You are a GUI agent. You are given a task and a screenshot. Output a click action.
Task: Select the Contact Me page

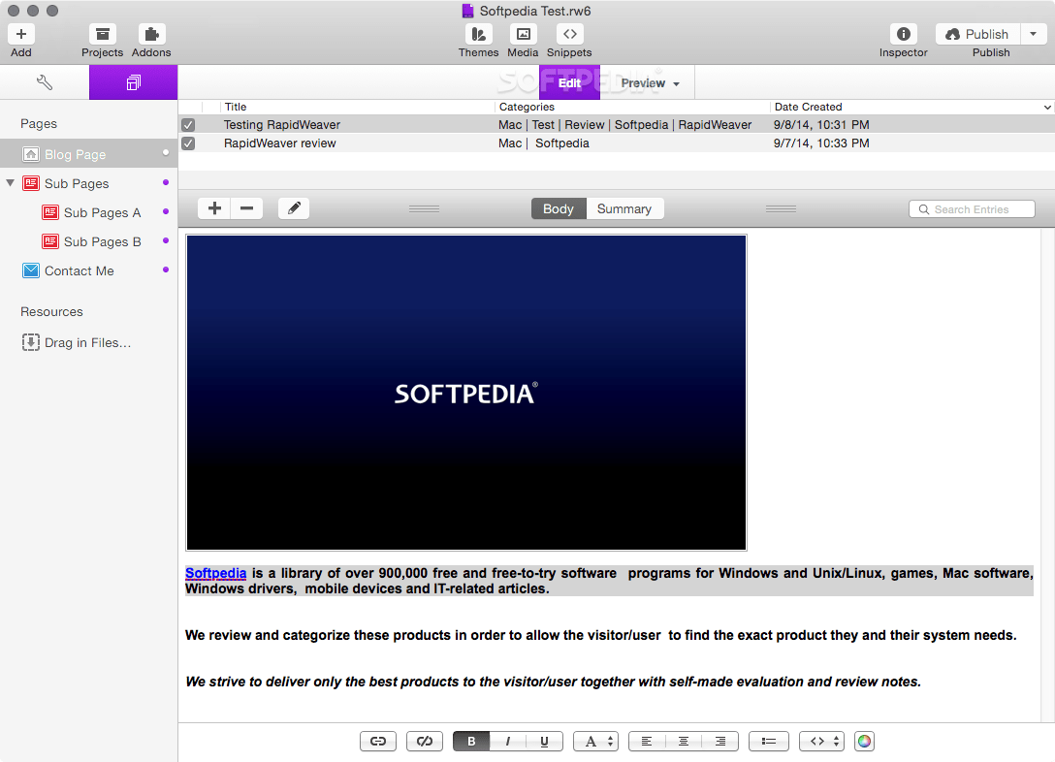point(79,270)
